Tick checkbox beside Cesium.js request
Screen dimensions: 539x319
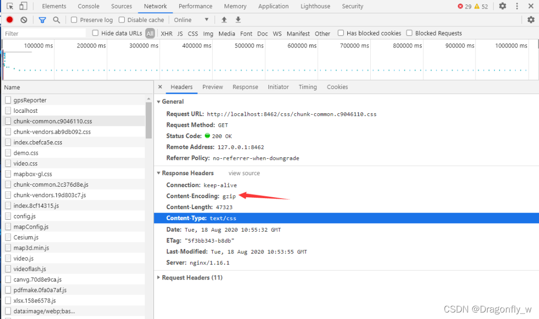(8, 237)
